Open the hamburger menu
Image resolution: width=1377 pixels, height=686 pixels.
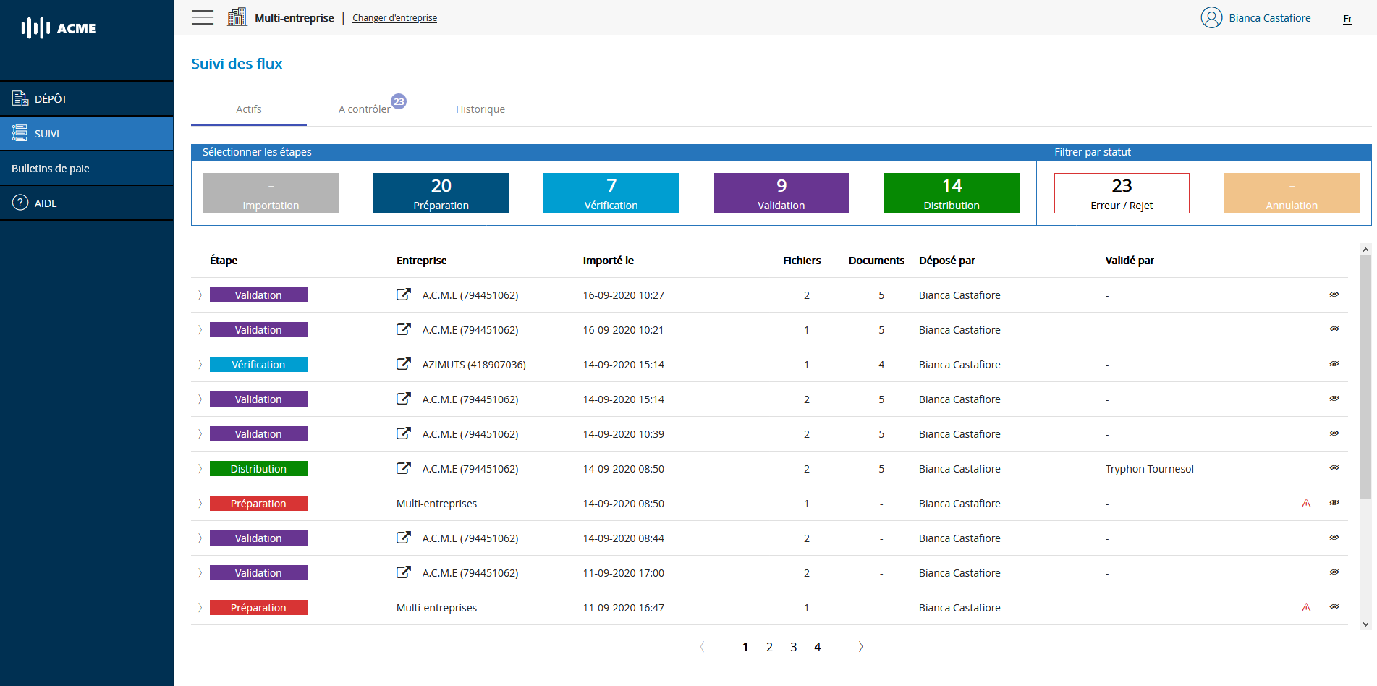[x=202, y=17]
